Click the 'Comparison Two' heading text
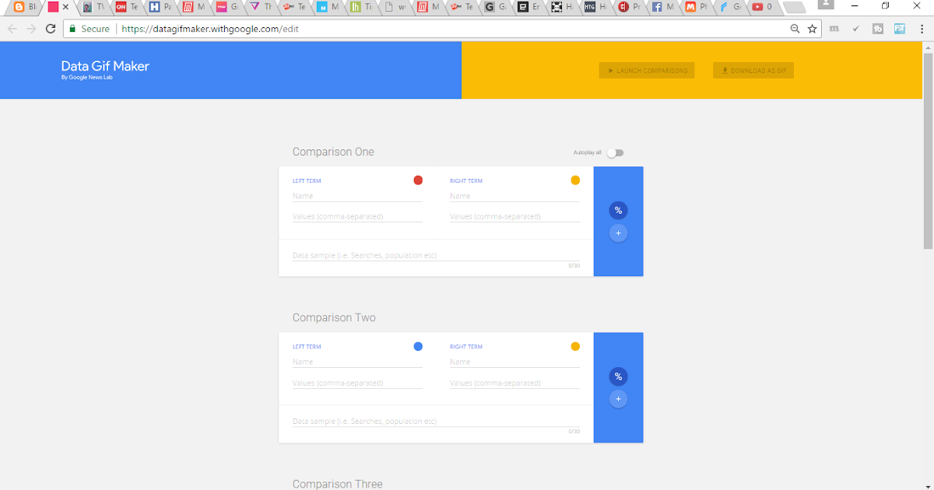Image resolution: width=934 pixels, height=490 pixels. point(334,317)
